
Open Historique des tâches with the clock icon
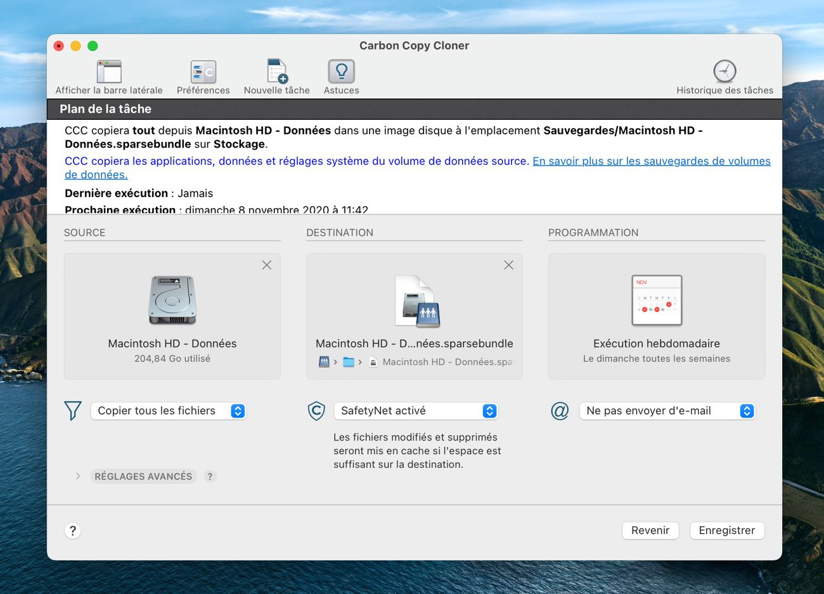coord(724,70)
